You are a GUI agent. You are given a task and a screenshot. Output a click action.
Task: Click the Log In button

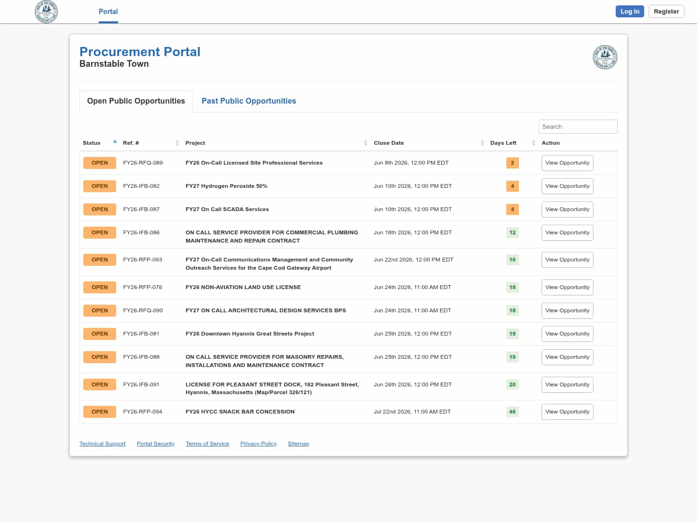[x=630, y=12]
